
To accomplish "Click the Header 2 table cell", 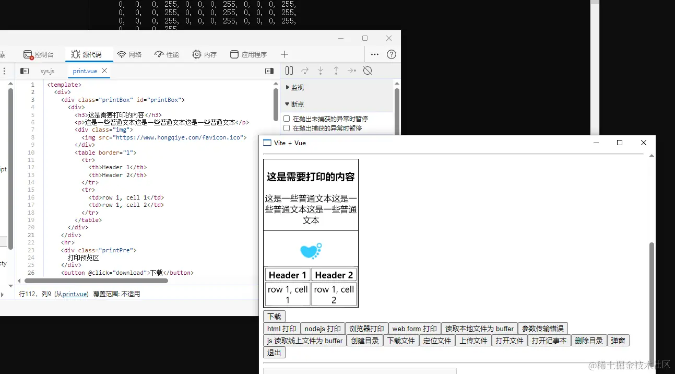I will point(334,275).
